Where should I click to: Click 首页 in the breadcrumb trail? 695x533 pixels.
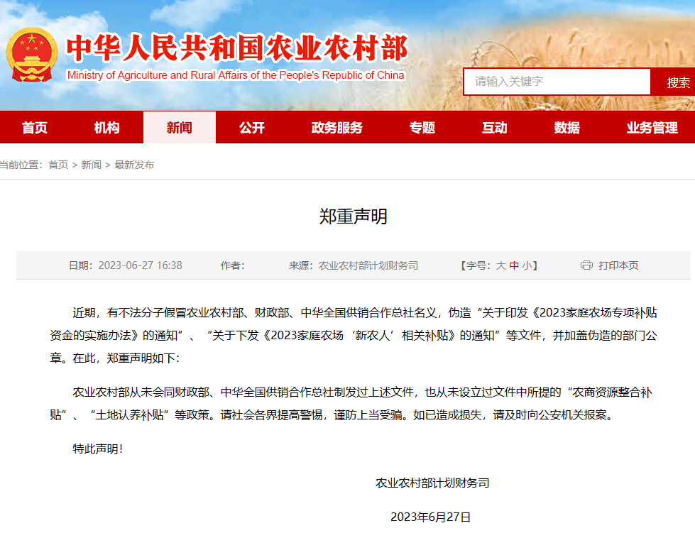(x=58, y=165)
